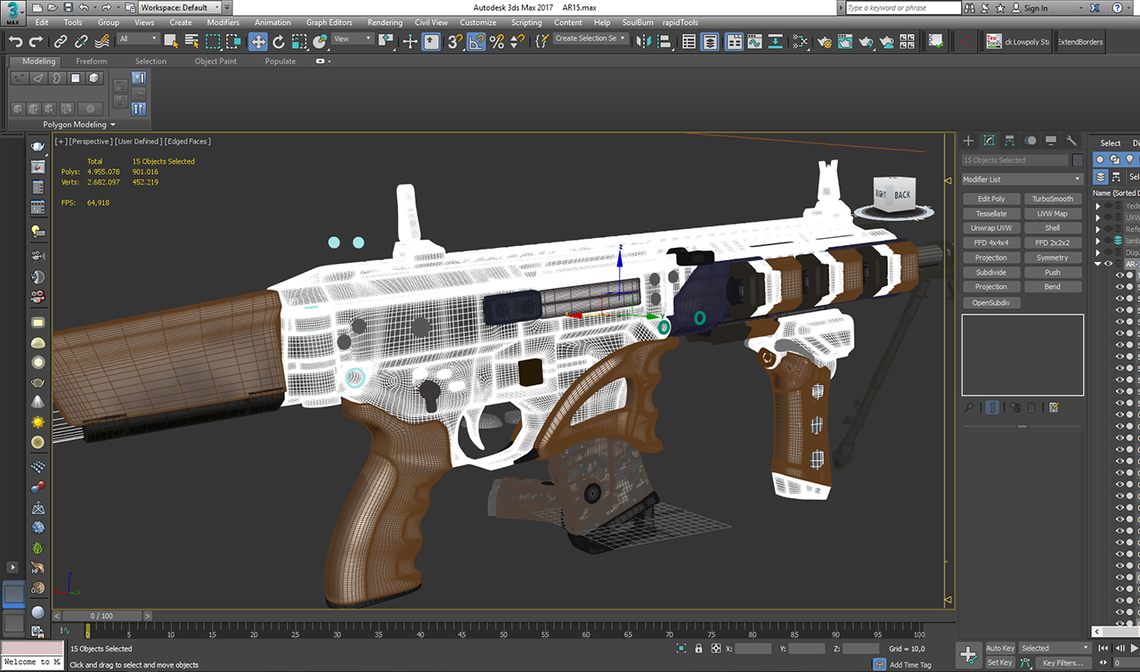Screen dimensions: 1140x672
Task: Click the viewport cube BACK face
Action: 902,194
